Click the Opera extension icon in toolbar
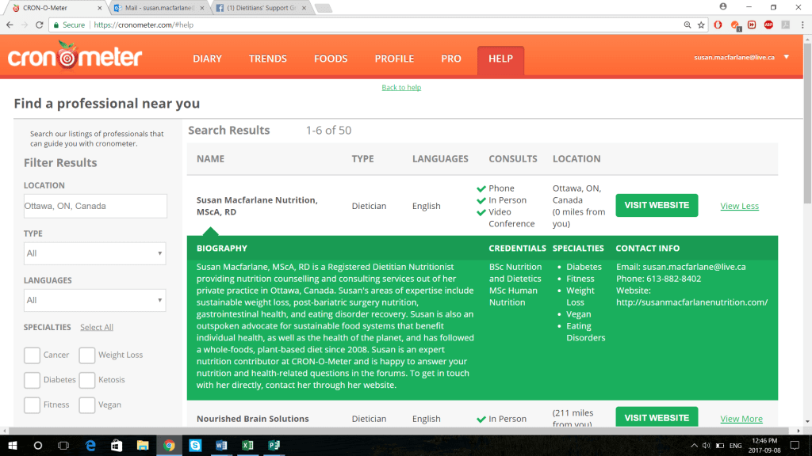 pyautogui.click(x=718, y=25)
